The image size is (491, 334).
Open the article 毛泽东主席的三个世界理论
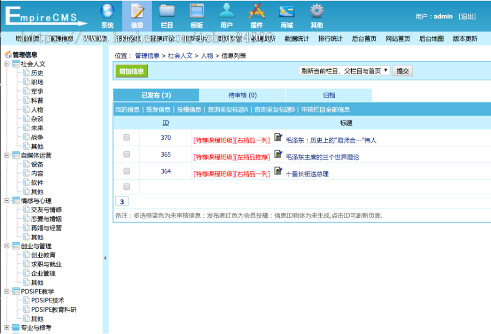pos(322,157)
